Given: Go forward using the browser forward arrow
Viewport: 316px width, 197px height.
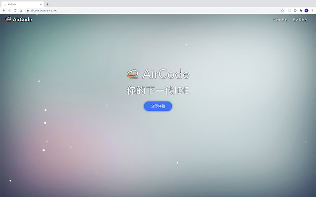Looking at the screenshot, I should [x=9, y=10].
